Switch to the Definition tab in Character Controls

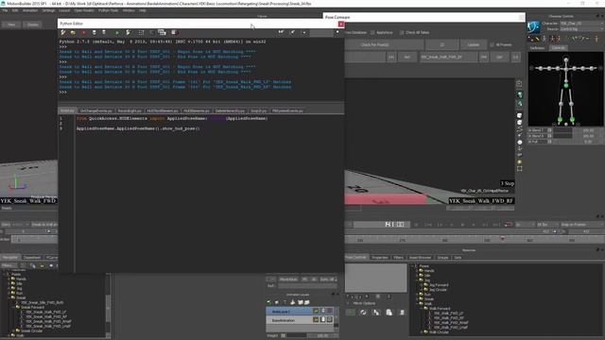tap(537, 48)
